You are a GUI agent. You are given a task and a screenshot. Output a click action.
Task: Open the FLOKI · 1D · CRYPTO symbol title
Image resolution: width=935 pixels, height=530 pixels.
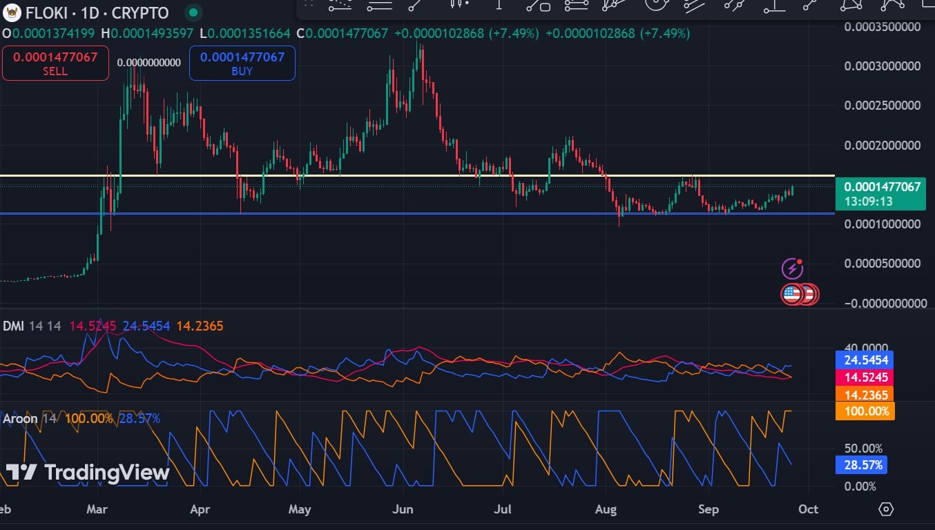click(97, 13)
